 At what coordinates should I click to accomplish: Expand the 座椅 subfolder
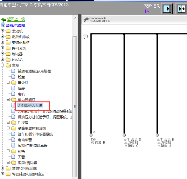8,151
